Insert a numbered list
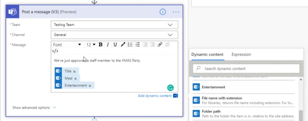Image resolution: width=308 pixels, height=121 pixels. click(x=138, y=45)
